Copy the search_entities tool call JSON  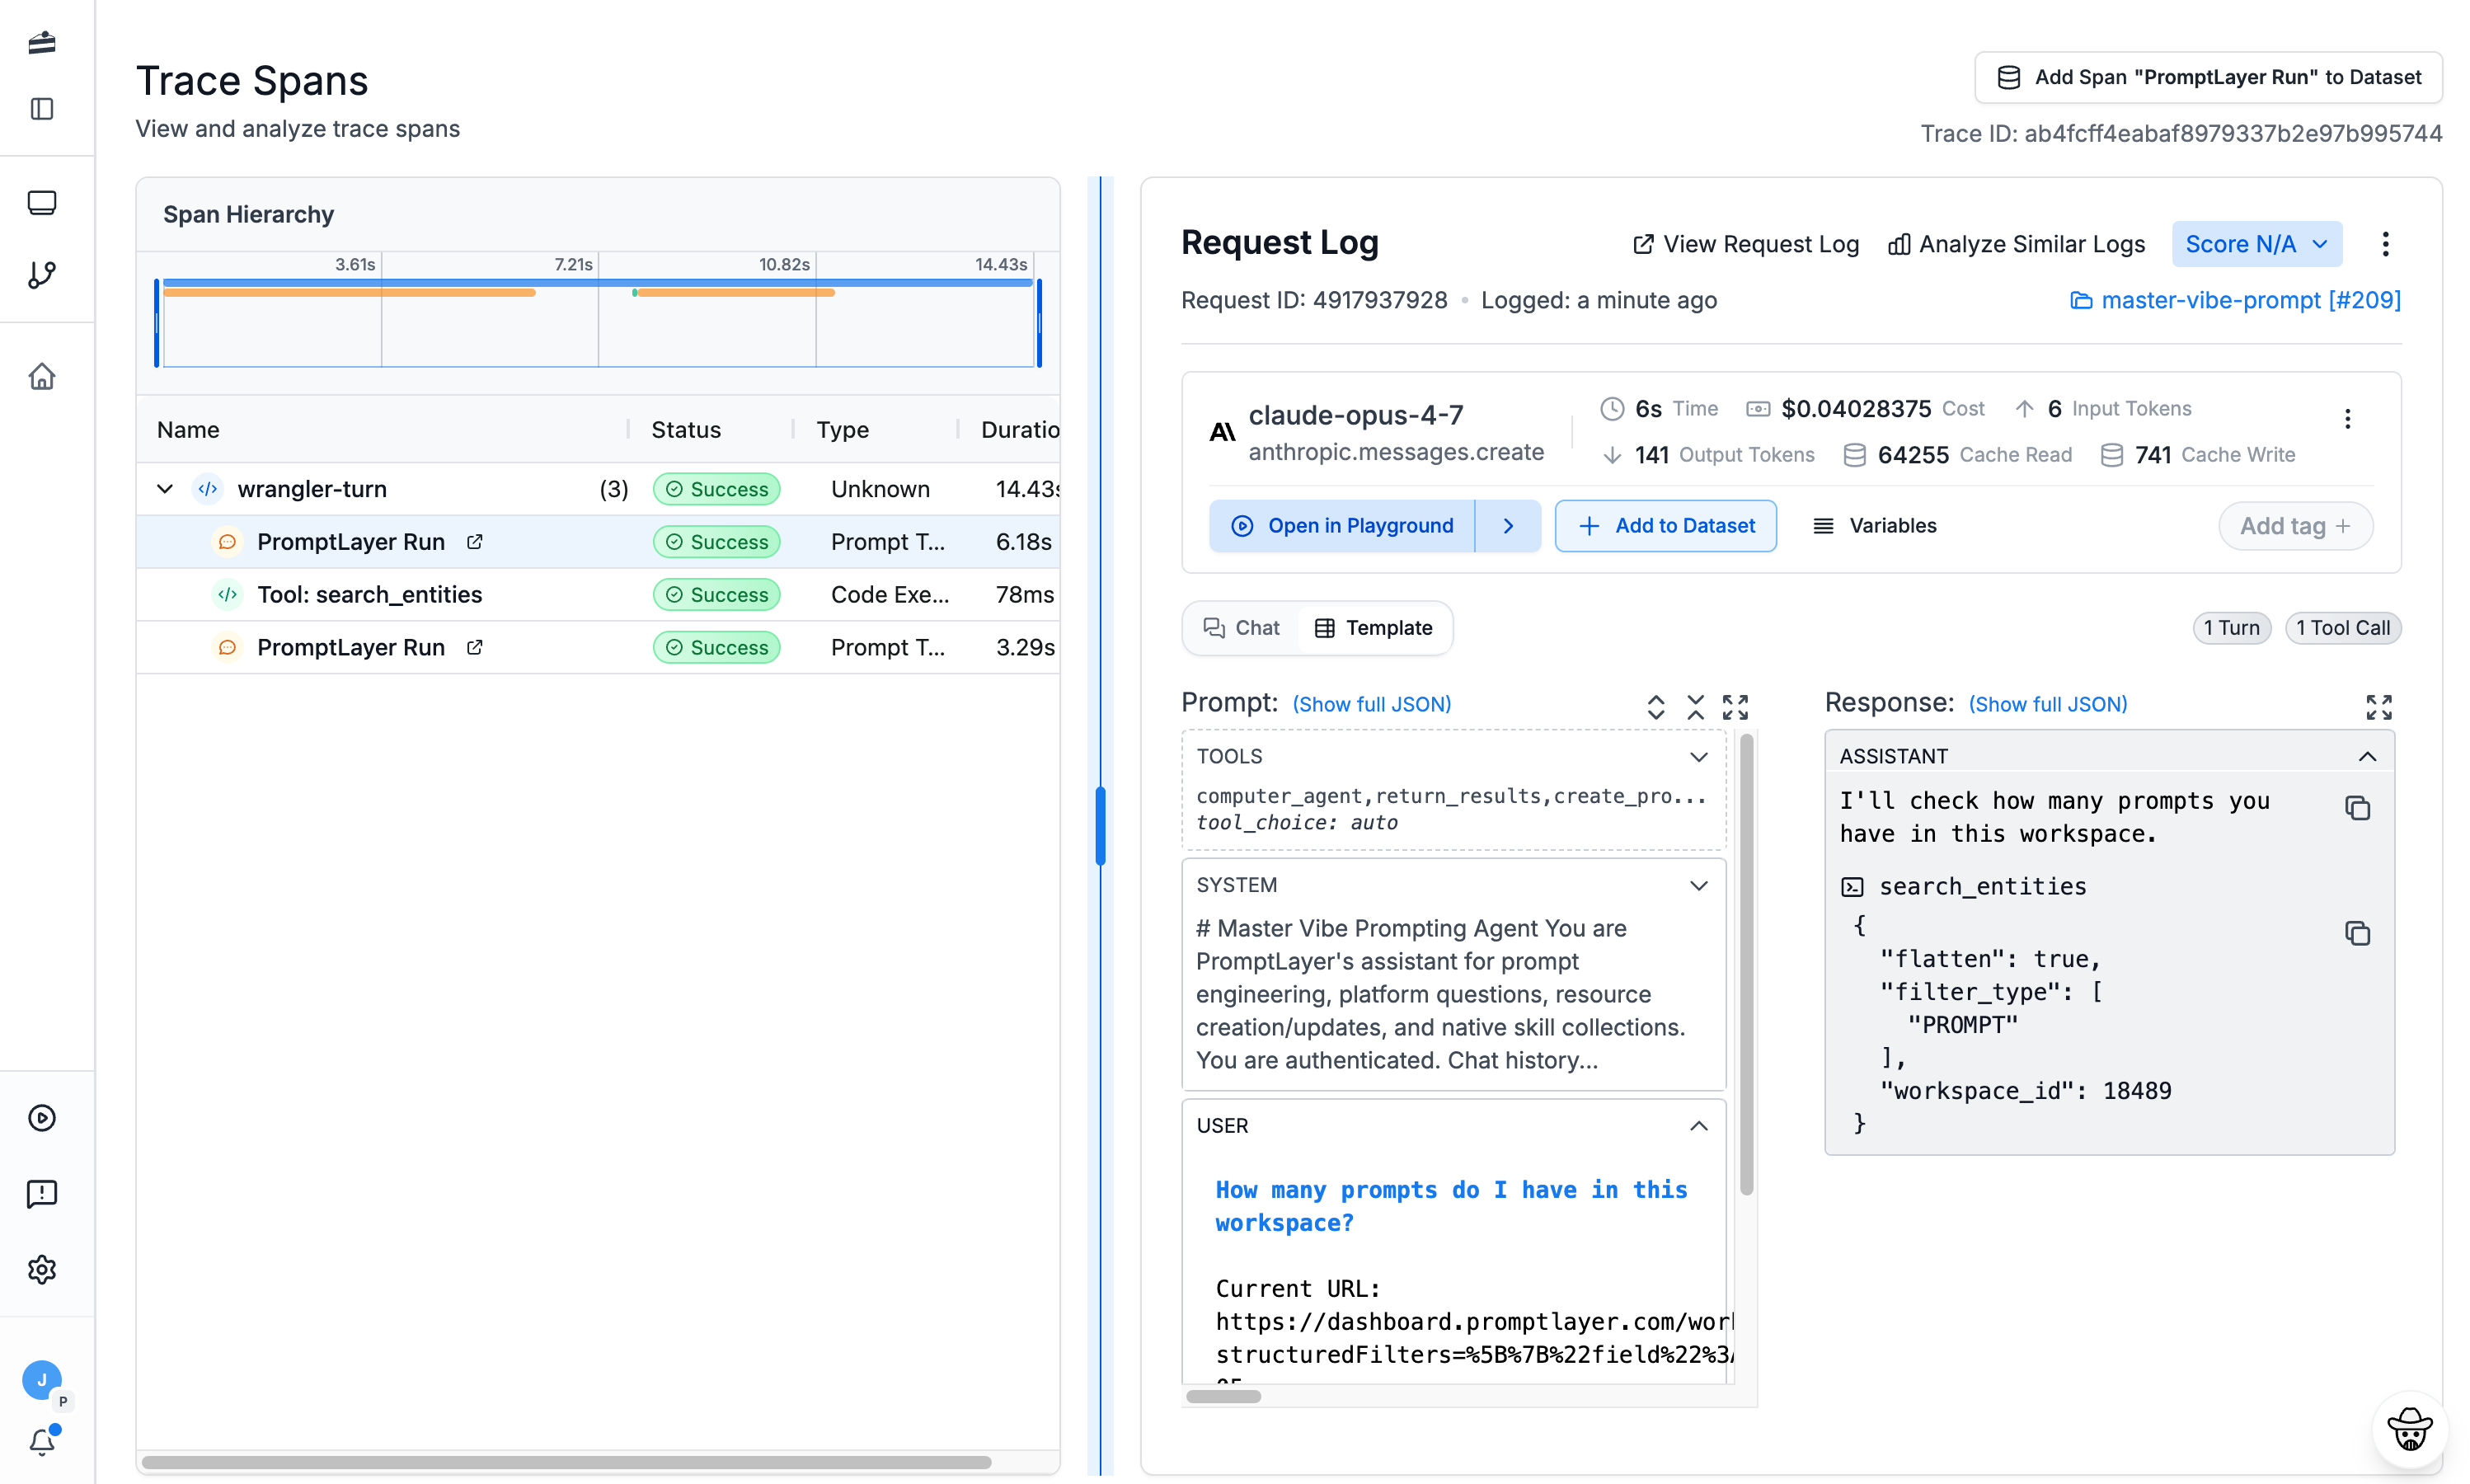[2357, 933]
